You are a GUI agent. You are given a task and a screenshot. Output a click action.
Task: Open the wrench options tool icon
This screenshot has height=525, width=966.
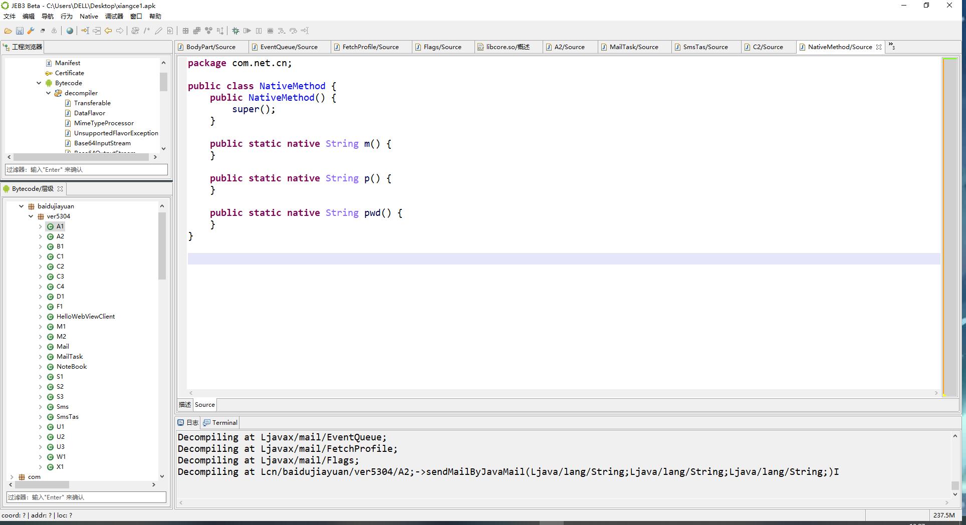(31, 31)
